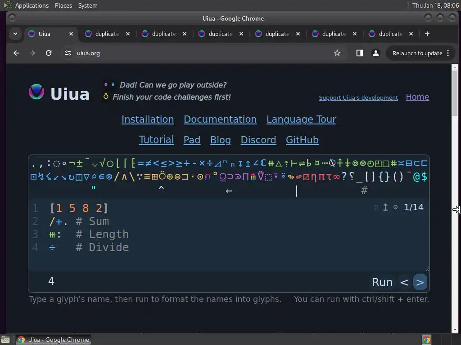
Task: Open the Language Tour link
Action: [x=301, y=119]
